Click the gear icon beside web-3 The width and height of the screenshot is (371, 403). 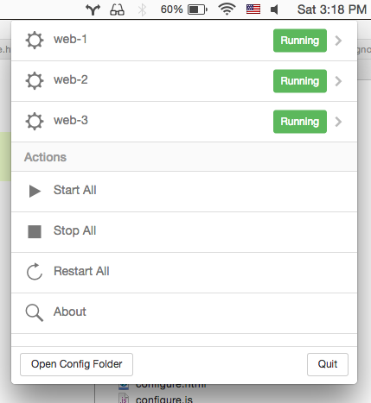35,122
